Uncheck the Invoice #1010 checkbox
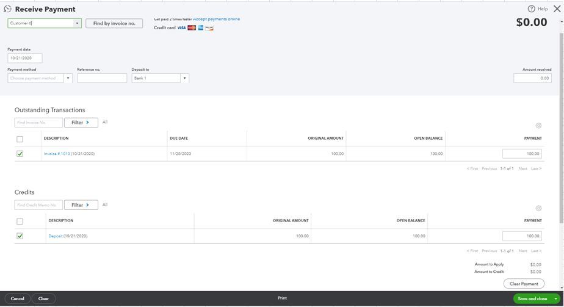The height and width of the screenshot is (307, 564). [20, 154]
